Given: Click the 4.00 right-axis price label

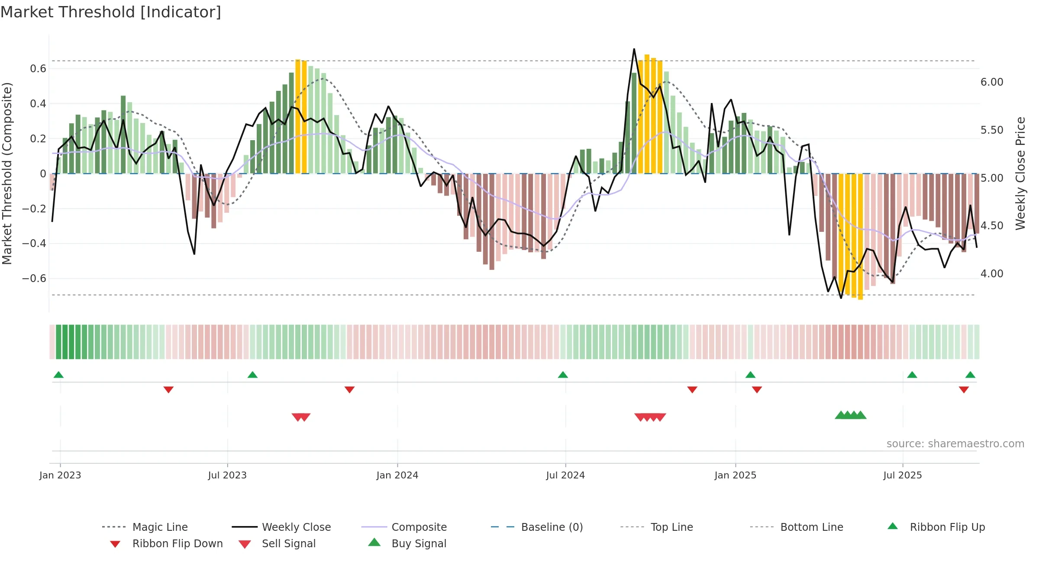Looking at the screenshot, I should click(992, 274).
